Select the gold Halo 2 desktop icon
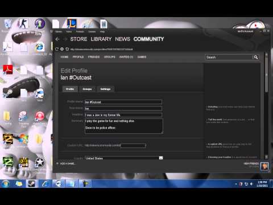The width and height of the screenshot is (273, 205). pyautogui.click(x=8, y=139)
